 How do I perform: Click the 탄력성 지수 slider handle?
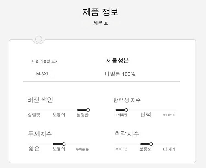tap(126, 110)
